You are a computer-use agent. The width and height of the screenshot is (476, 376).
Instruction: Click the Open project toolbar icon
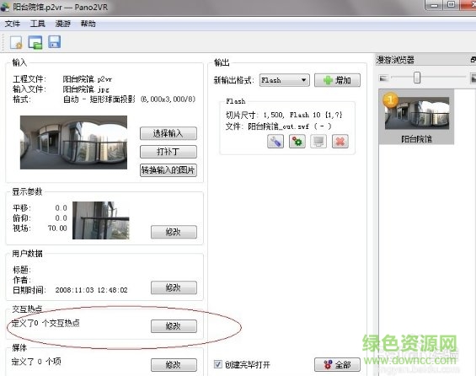35,42
